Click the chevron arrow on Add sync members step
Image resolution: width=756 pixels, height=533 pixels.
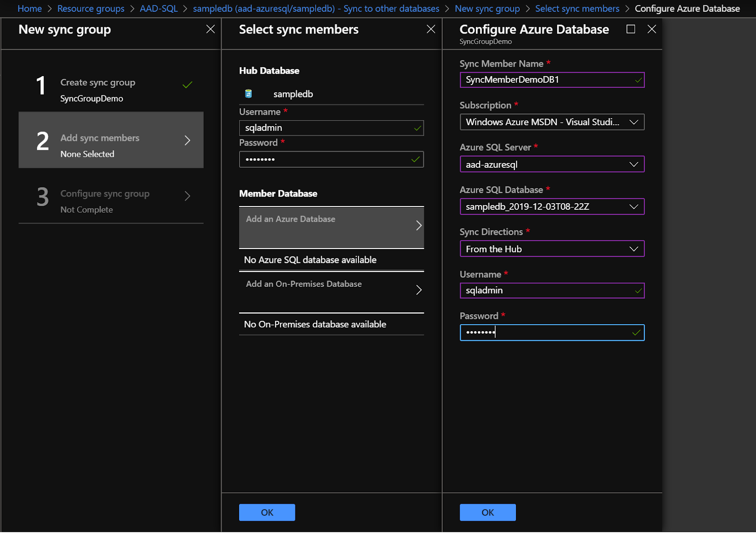[188, 140]
